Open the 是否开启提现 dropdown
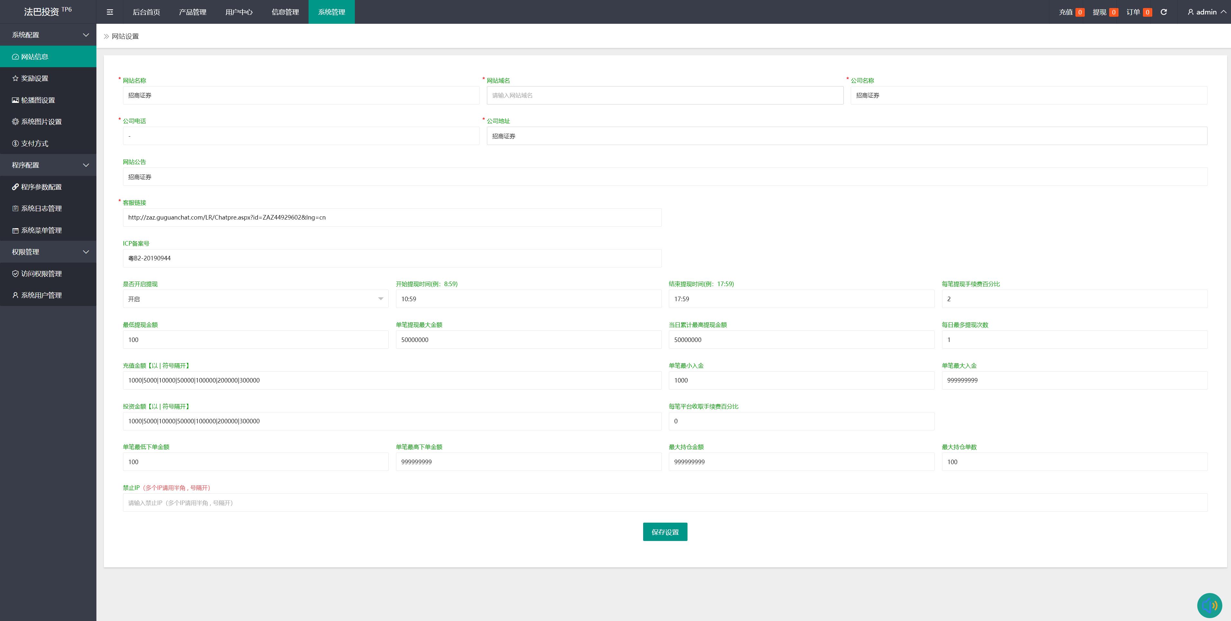Screen dimensions: 1231x621 pos(255,299)
